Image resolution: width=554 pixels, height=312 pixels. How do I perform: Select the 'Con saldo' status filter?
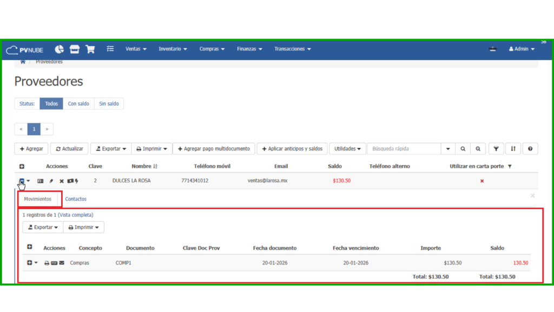click(x=78, y=103)
